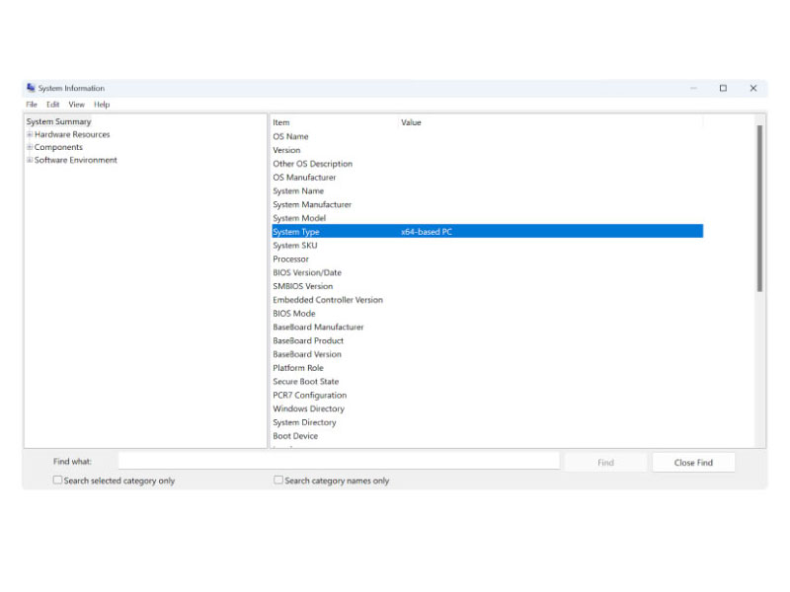Image resolution: width=790 pixels, height=592 pixels.
Task: Click the vertical scrollbar thumb
Action: point(759,208)
